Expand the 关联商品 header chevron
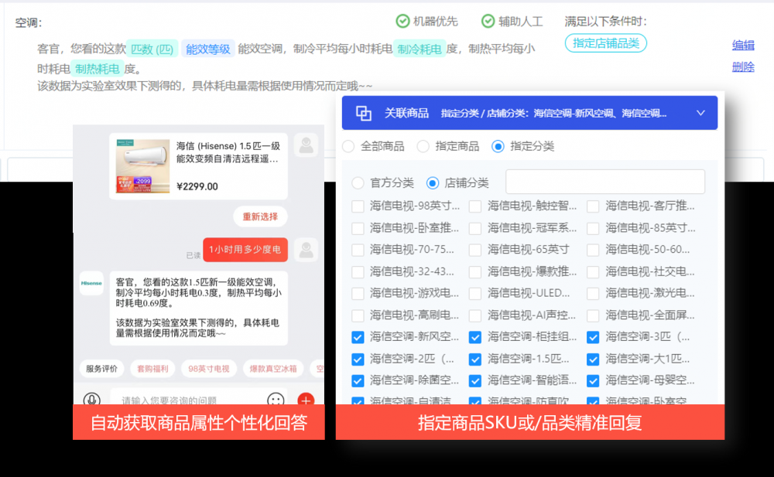 (x=700, y=113)
